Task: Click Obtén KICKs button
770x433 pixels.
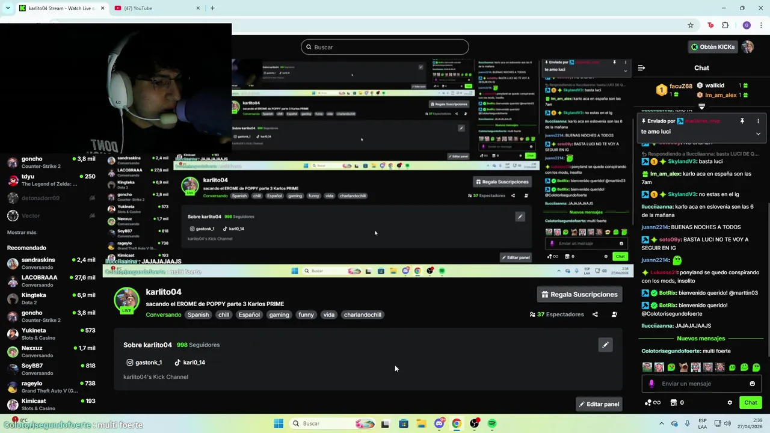Action: 713,47
